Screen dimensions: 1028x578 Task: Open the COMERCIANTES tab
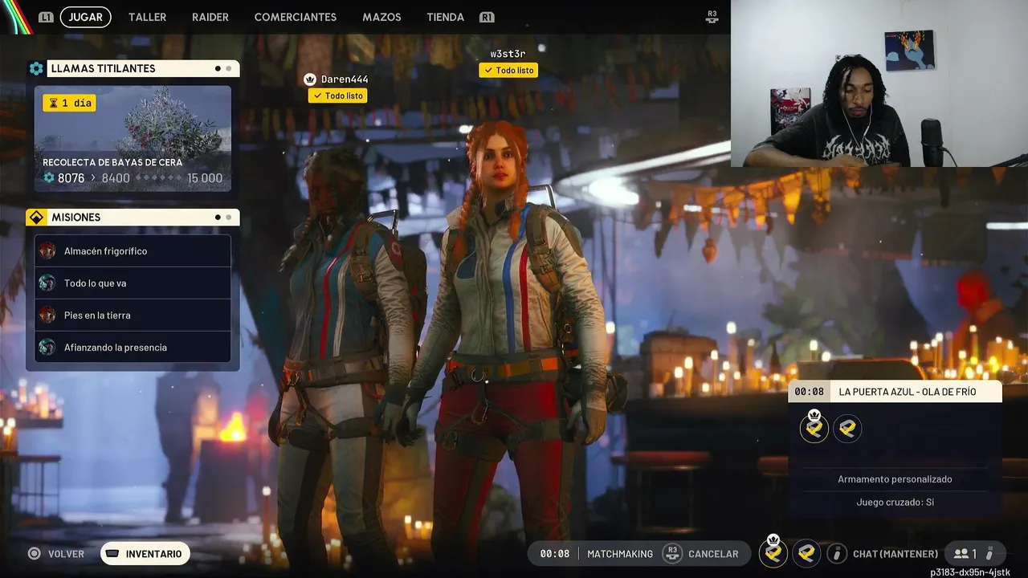tap(296, 17)
